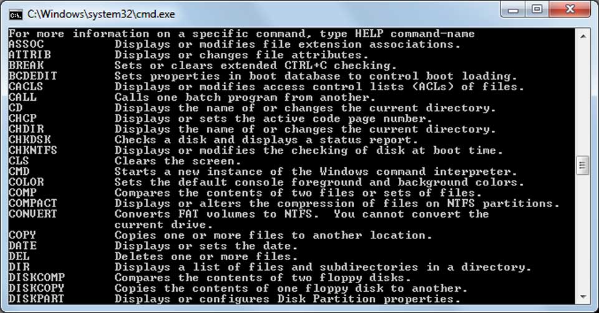Click the words 'HELP command-name' in first line
The image size is (599, 313).
[415, 34]
